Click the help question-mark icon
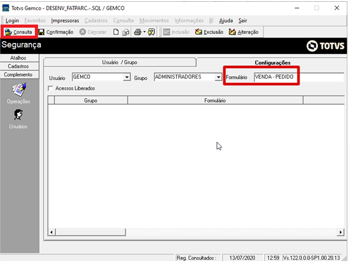Screen dimensions: 348x266 click(x=151, y=32)
